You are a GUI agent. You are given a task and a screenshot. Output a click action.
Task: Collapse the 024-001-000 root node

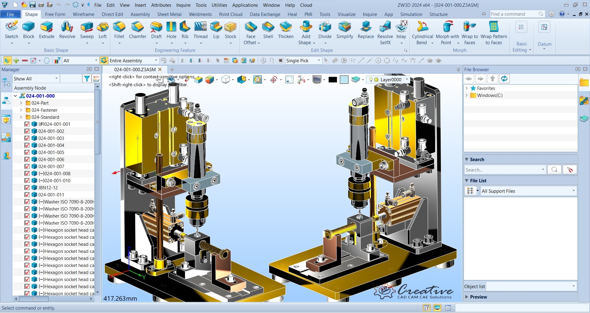(15, 96)
